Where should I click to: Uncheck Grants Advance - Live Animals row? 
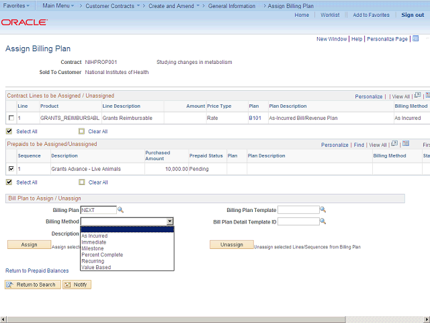[x=10, y=168]
